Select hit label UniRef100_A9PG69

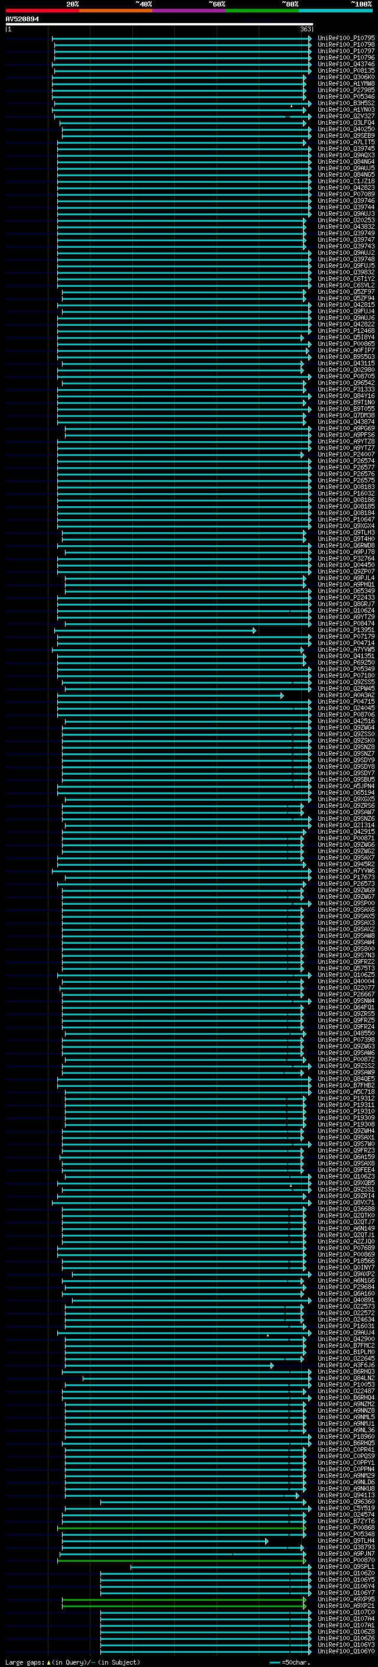pyautogui.click(x=346, y=428)
